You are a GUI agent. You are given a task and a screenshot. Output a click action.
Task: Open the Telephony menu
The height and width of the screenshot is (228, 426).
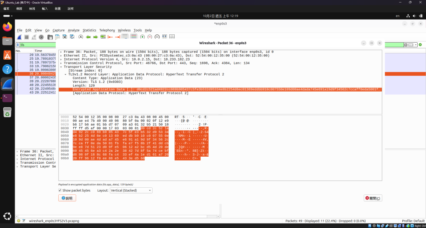coord(107,30)
